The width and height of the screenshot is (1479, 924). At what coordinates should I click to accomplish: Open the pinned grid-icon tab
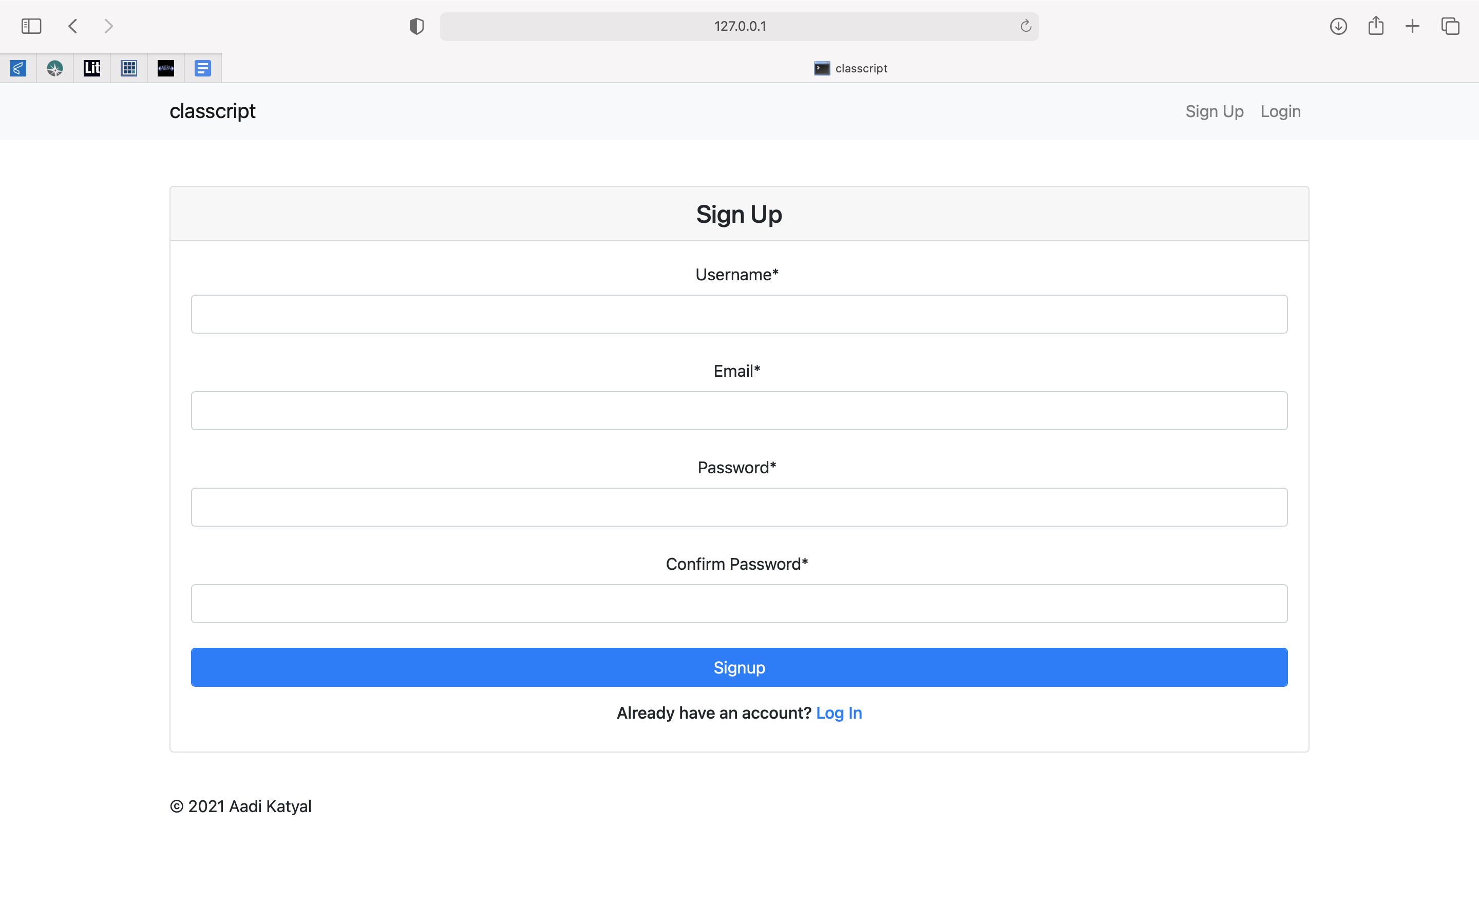(129, 68)
